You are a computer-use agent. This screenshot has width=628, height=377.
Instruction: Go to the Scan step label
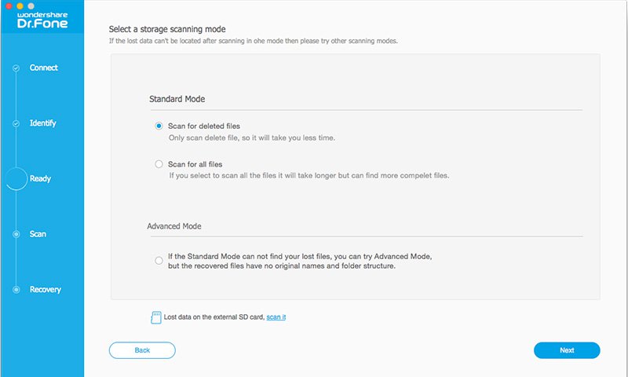pos(38,234)
